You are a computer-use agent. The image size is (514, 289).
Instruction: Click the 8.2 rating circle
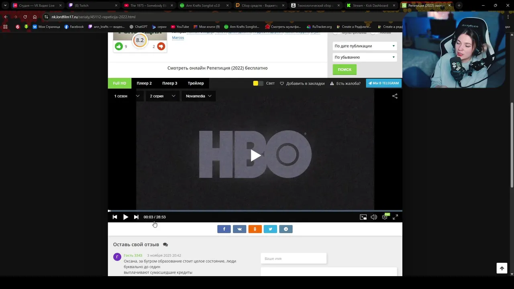click(x=140, y=40)
